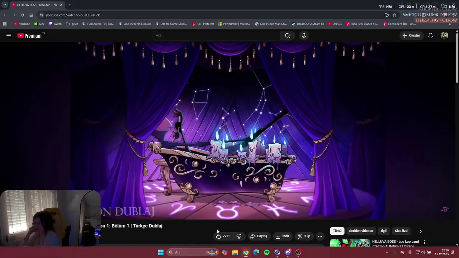459x258 pixels.
Task: Click the YouTube search magnifier button
Action: tap(288, 35)
